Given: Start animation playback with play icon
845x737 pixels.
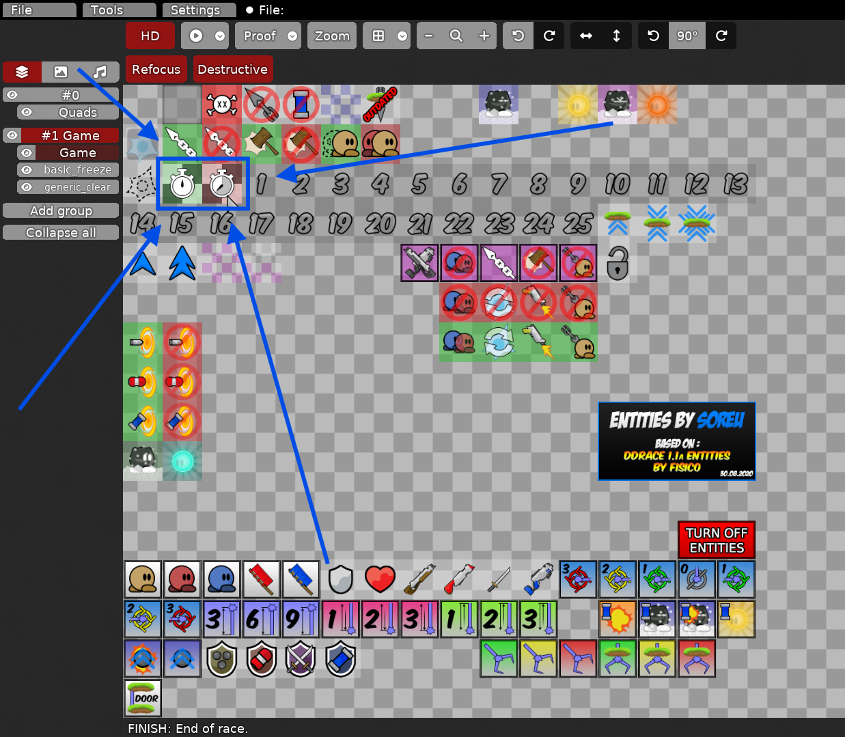Looking at the screenshot, I should tap(196, 36).
